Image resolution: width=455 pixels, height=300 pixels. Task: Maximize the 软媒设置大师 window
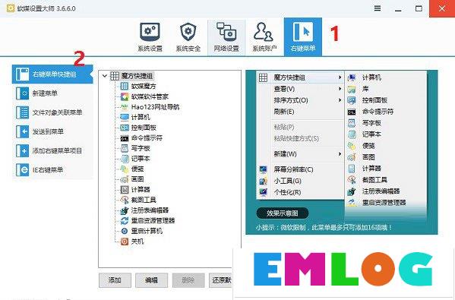419,8
